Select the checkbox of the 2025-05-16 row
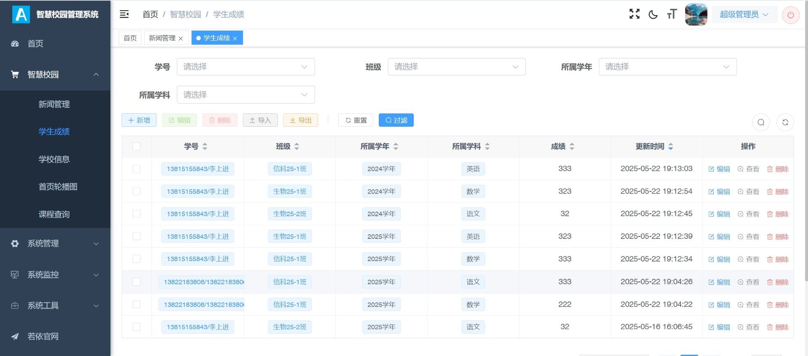 [x=136, y=327]
